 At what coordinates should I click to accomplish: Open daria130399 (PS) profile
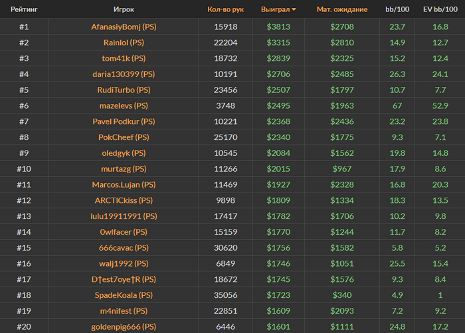[124, 74]
